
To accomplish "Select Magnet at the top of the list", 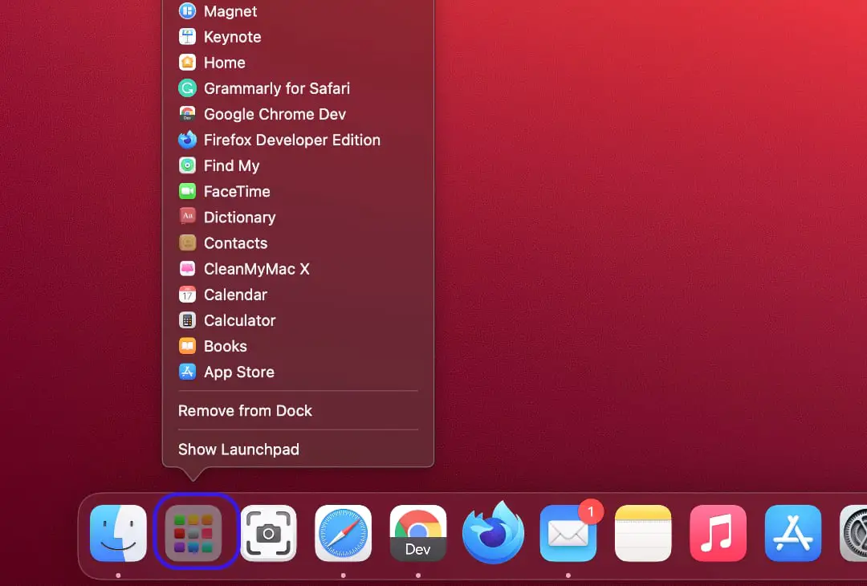I will point(230,11).
